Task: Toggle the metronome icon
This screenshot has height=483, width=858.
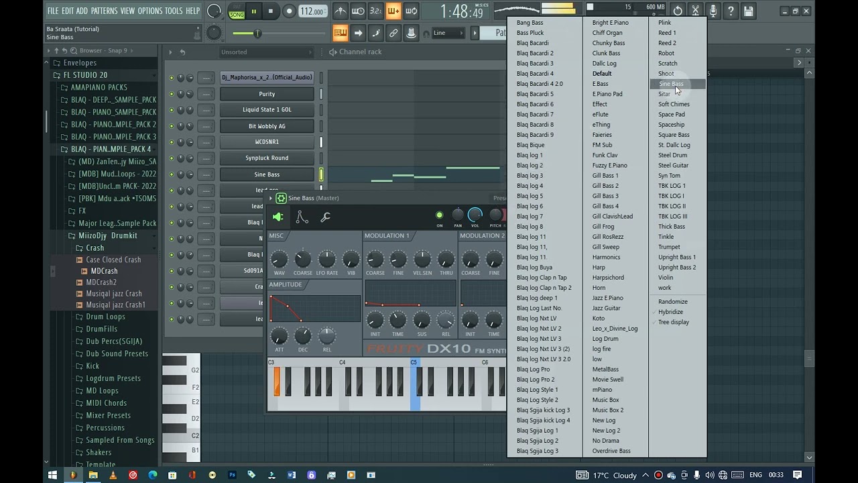Action: (x=341, y=11)
